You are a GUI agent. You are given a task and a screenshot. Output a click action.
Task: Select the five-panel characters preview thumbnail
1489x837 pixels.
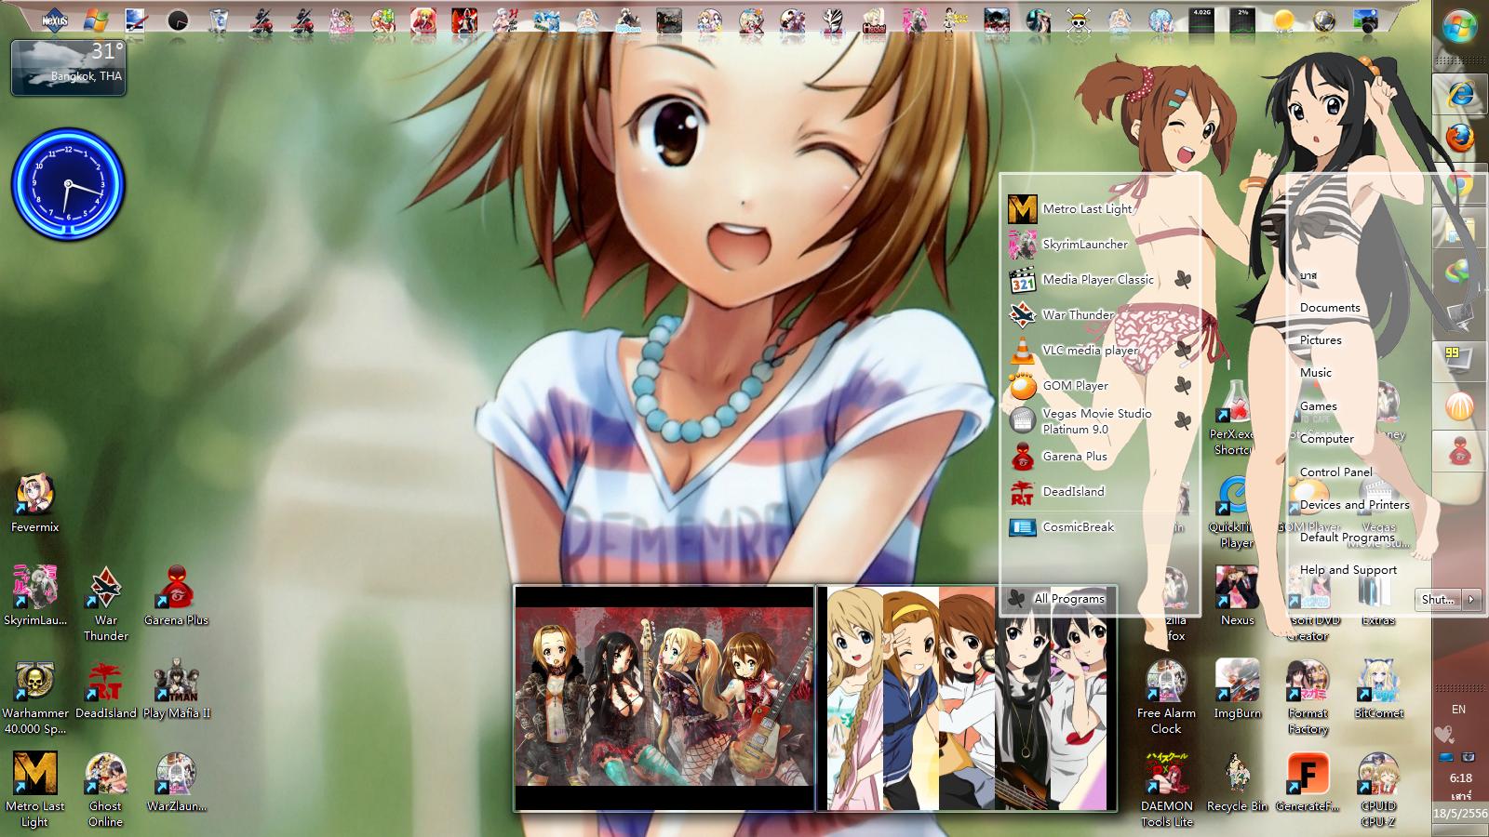coord(967,698)
